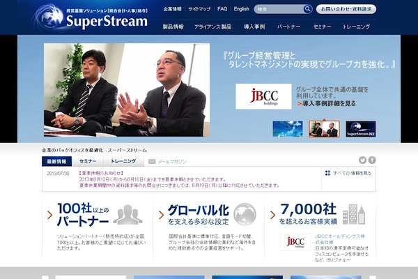Open the Facebook share icon
Viewport: 418px width, 279px height.
coord(372,160)
